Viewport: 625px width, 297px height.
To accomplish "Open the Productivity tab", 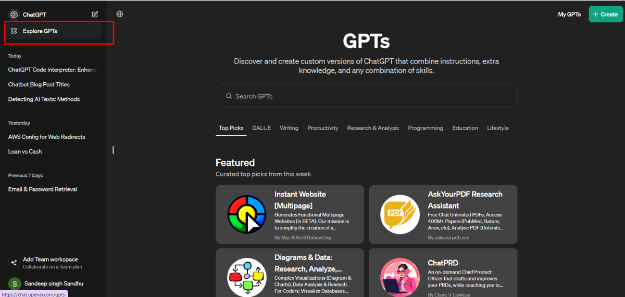I will coord(323,128).
